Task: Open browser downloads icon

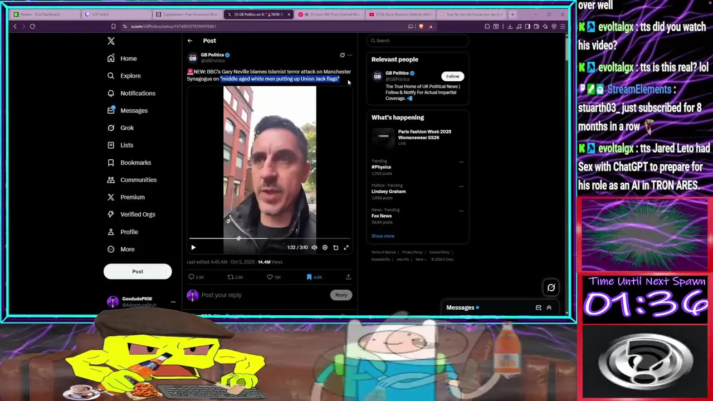Action: pyautogui.click(x=510, y=26)
